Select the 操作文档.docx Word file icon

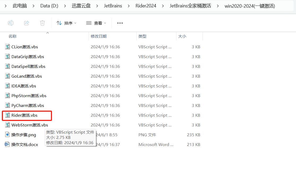point(7,144)
